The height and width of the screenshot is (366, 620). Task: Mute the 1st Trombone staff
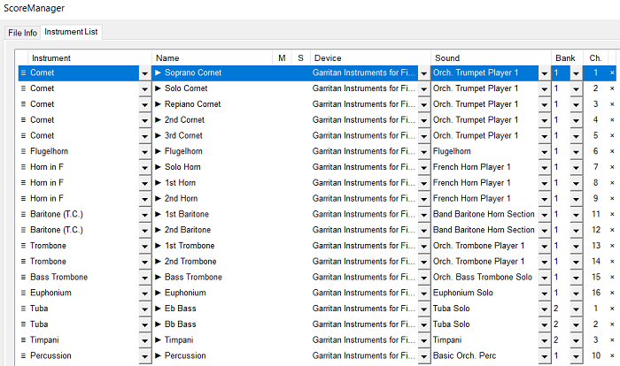point(282,246)
